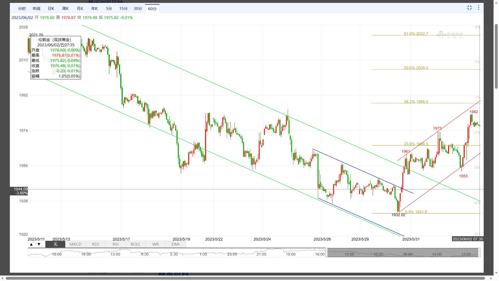Enable the MACD indicator
499x281 pixels.
pyautogui.click(x=75, y=244)
